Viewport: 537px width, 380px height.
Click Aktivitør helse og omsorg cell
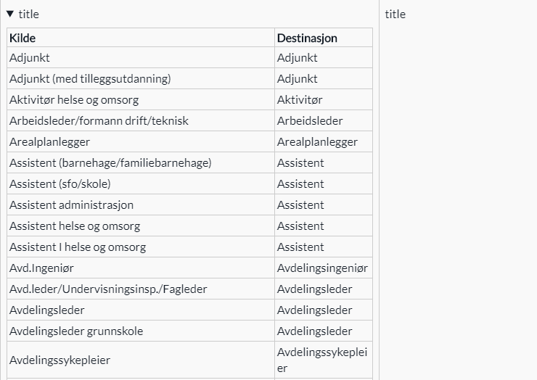click(x=74, y=100)
